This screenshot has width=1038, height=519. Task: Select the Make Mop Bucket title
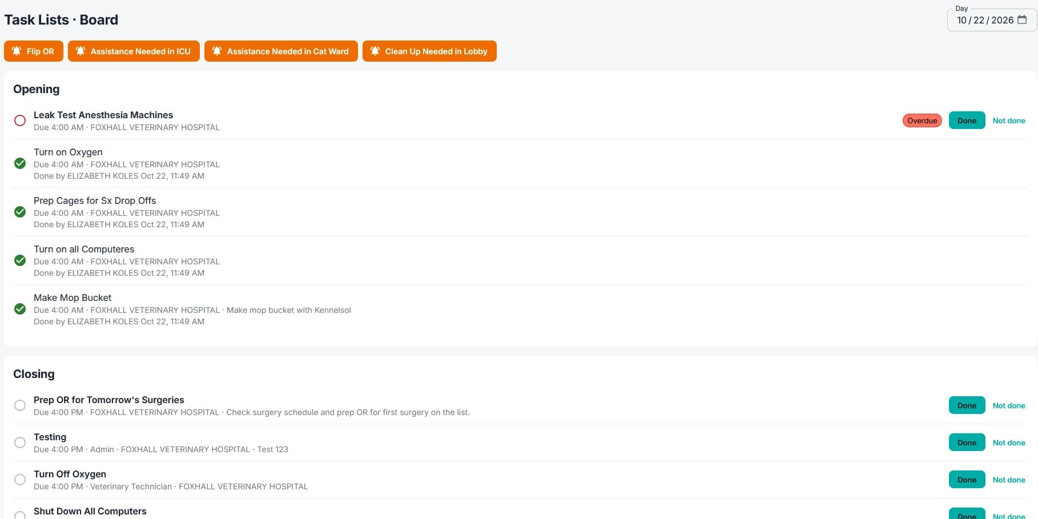[73, 297]
